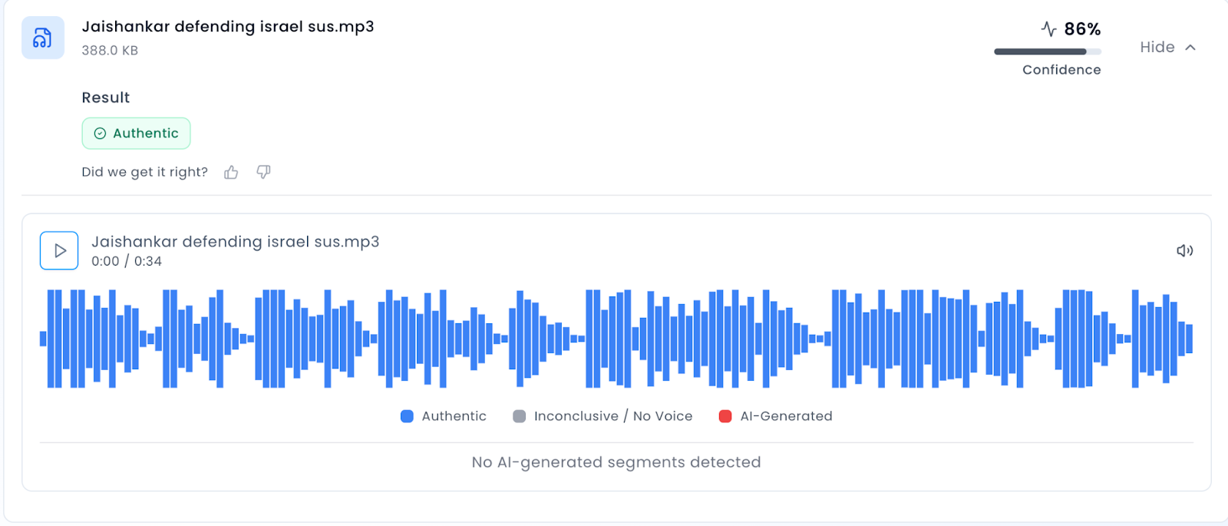Click the Authentic result checkmark icon
1228x526 pixels.
point(100,134)
